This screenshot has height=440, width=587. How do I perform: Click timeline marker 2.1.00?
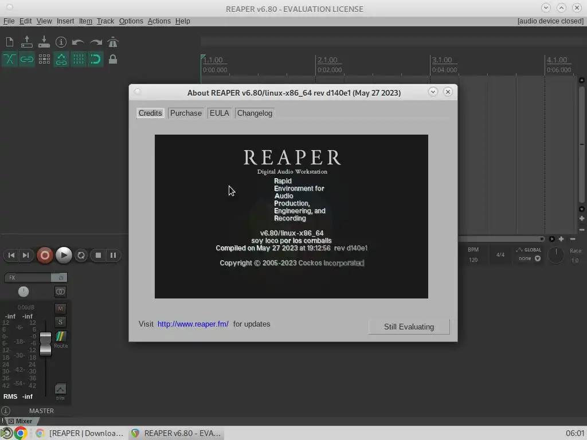327,60
